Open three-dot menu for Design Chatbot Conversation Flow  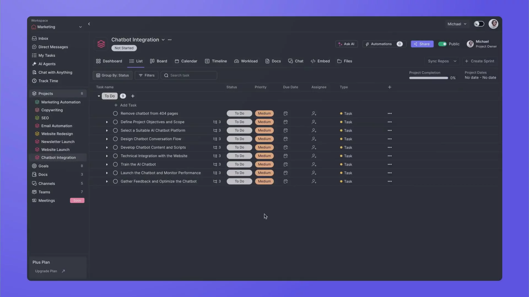(x=389, y=139)
